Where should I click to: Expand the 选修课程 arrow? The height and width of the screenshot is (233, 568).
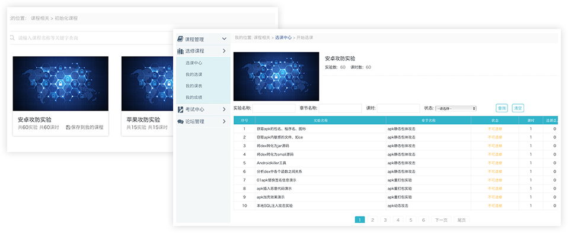224,51
